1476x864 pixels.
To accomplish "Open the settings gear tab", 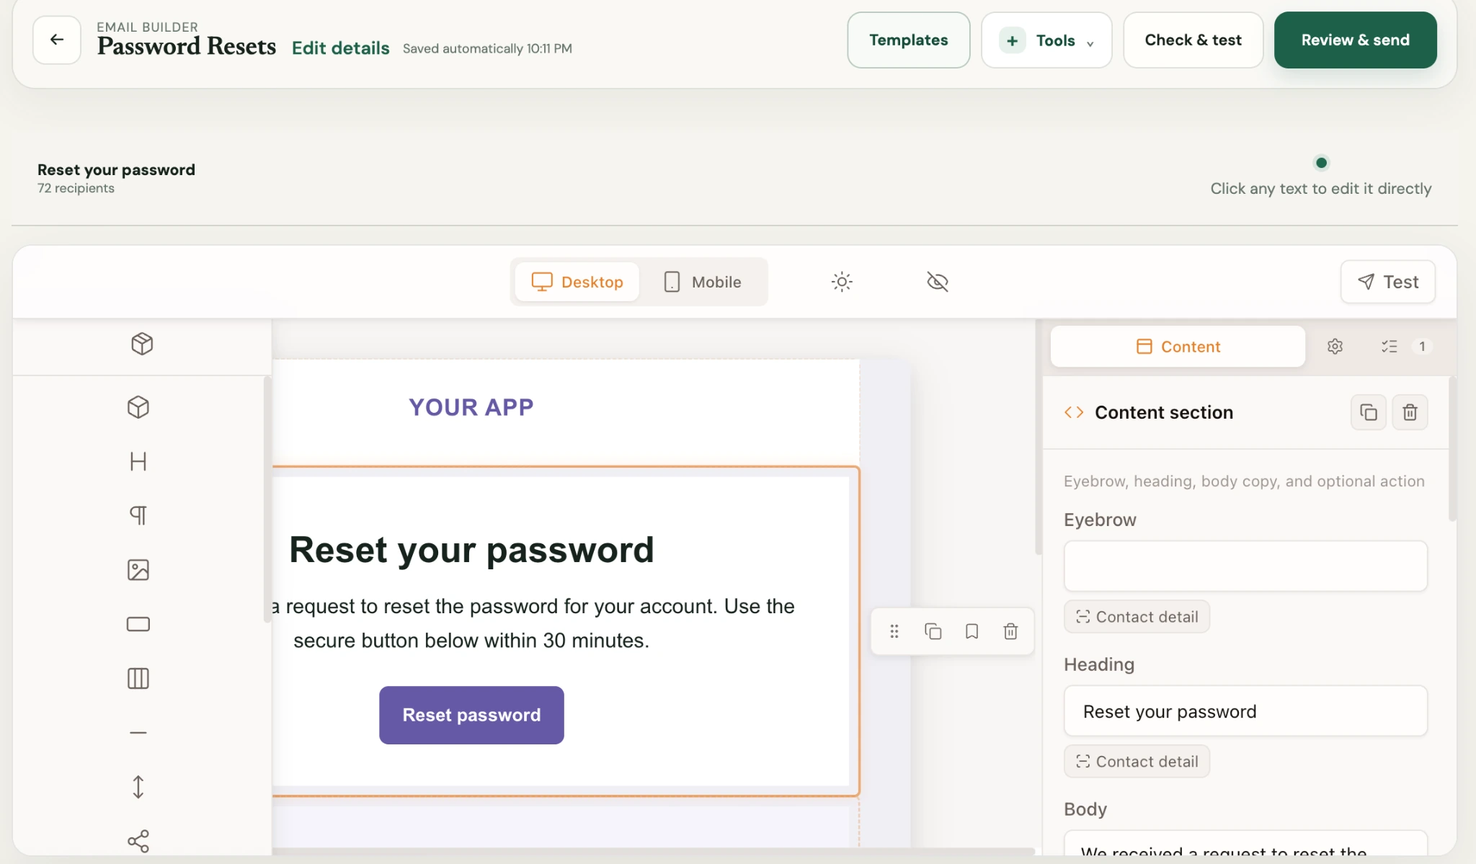I will (x=1335, y=347).
